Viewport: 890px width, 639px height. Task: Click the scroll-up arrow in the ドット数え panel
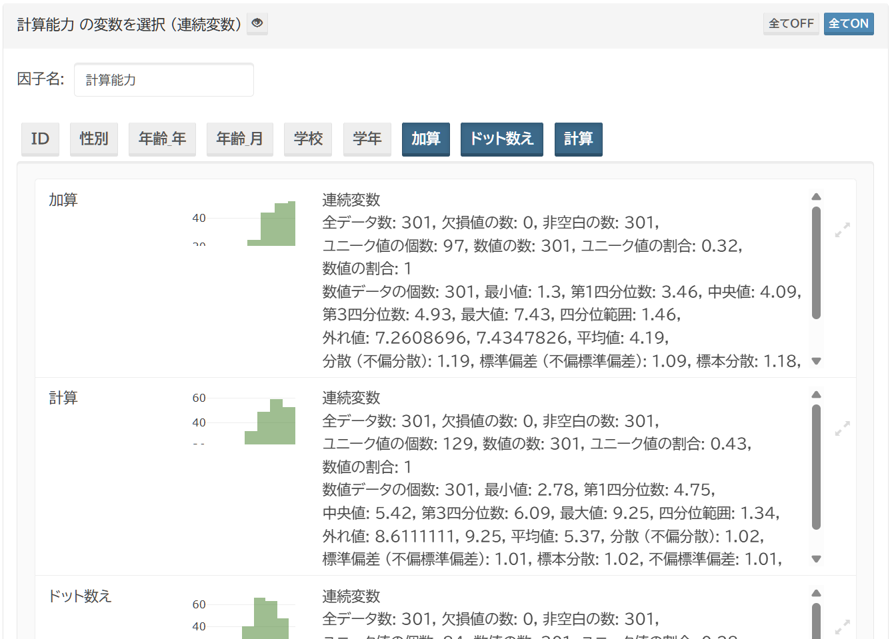[816, 592]
